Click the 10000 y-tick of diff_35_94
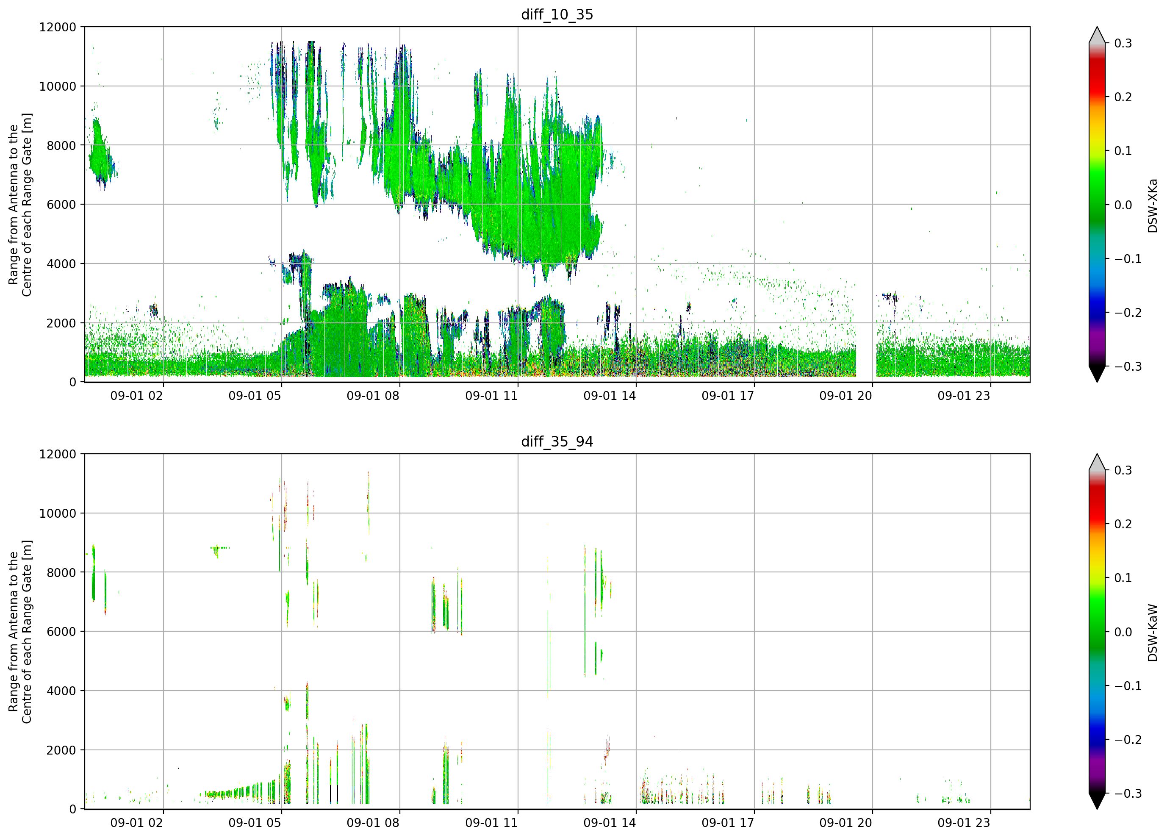1167x838 pixels. click(x=58, y=514)
